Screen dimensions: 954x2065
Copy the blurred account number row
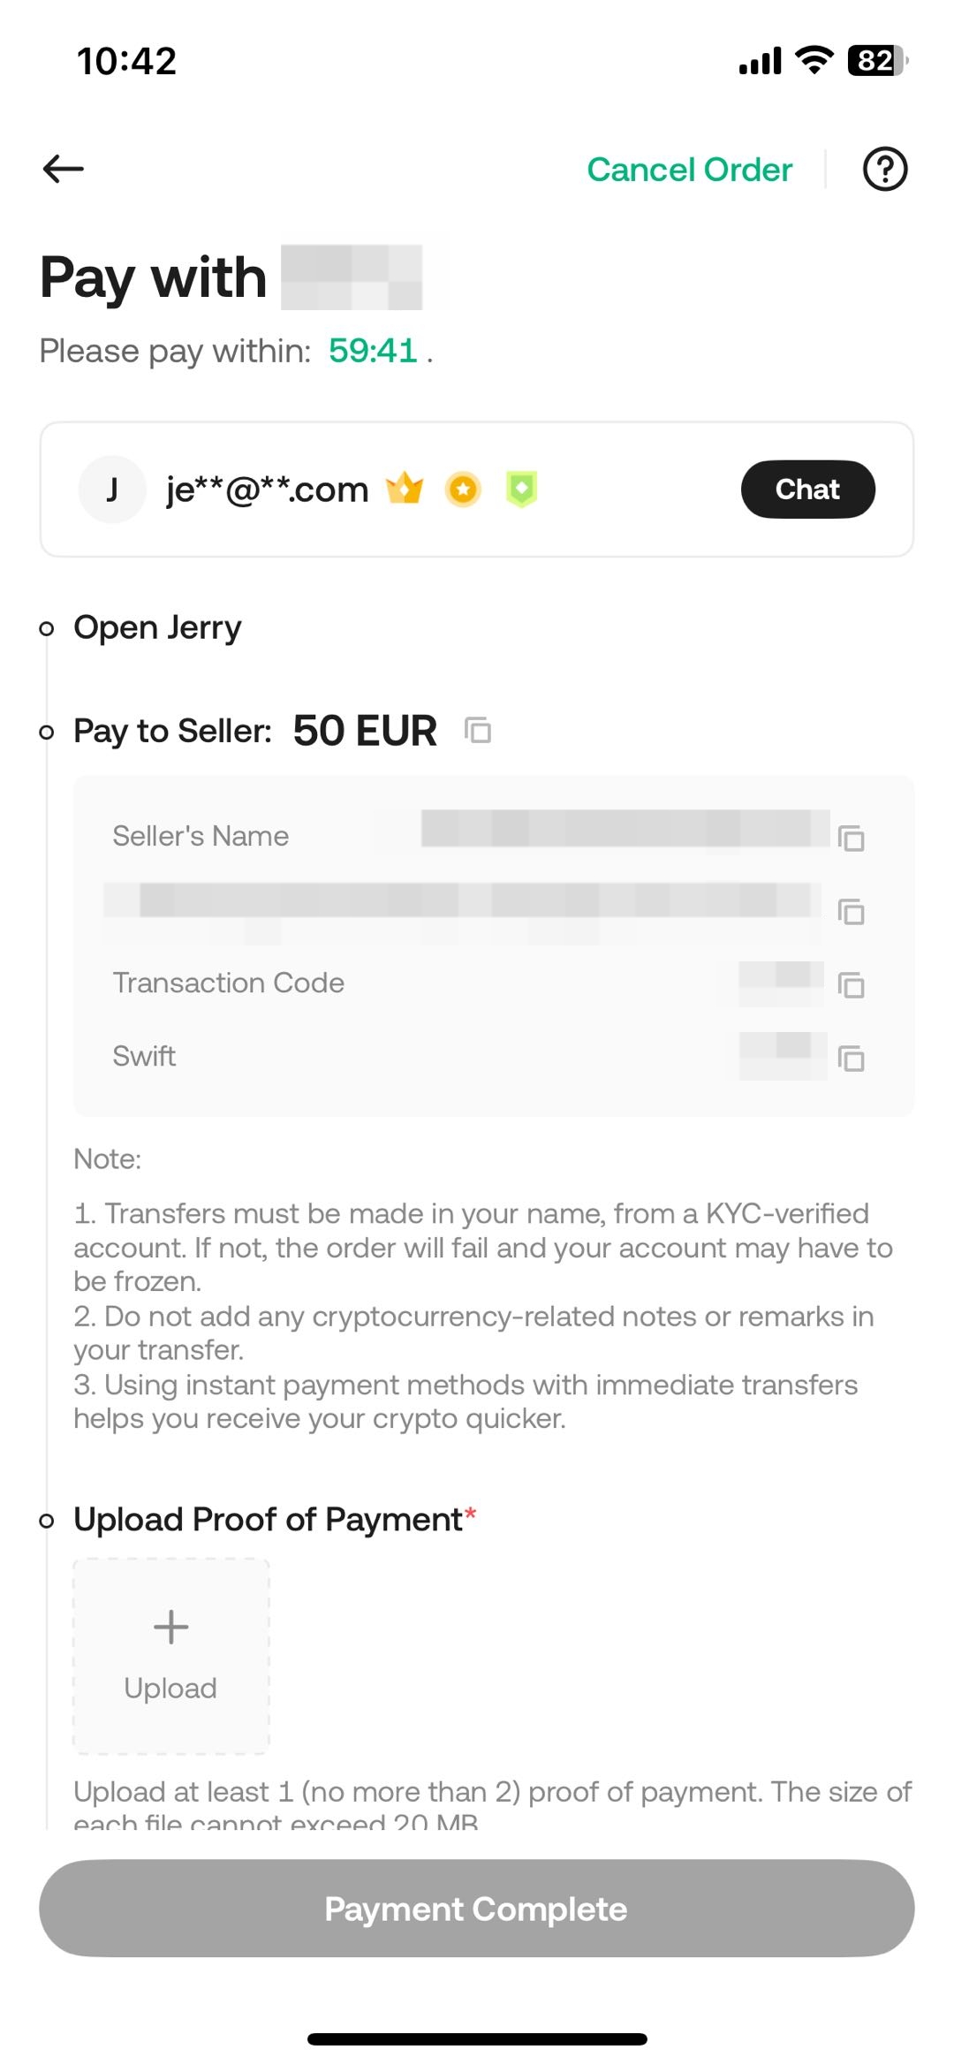(851, 911)
